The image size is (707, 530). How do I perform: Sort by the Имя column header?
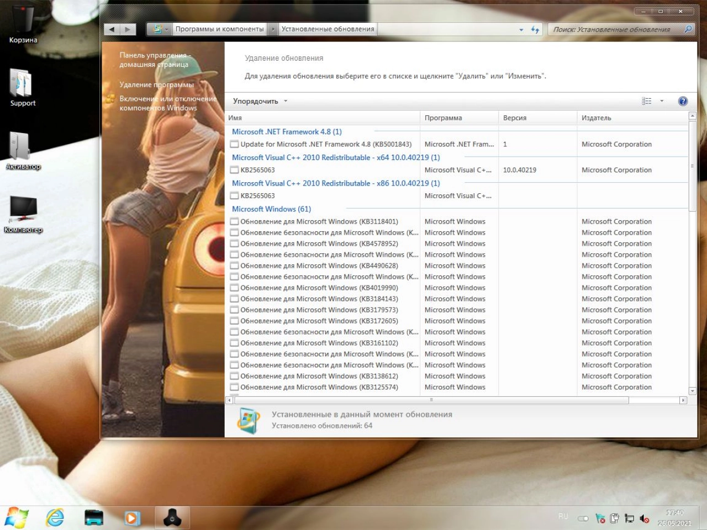(323, 118)
